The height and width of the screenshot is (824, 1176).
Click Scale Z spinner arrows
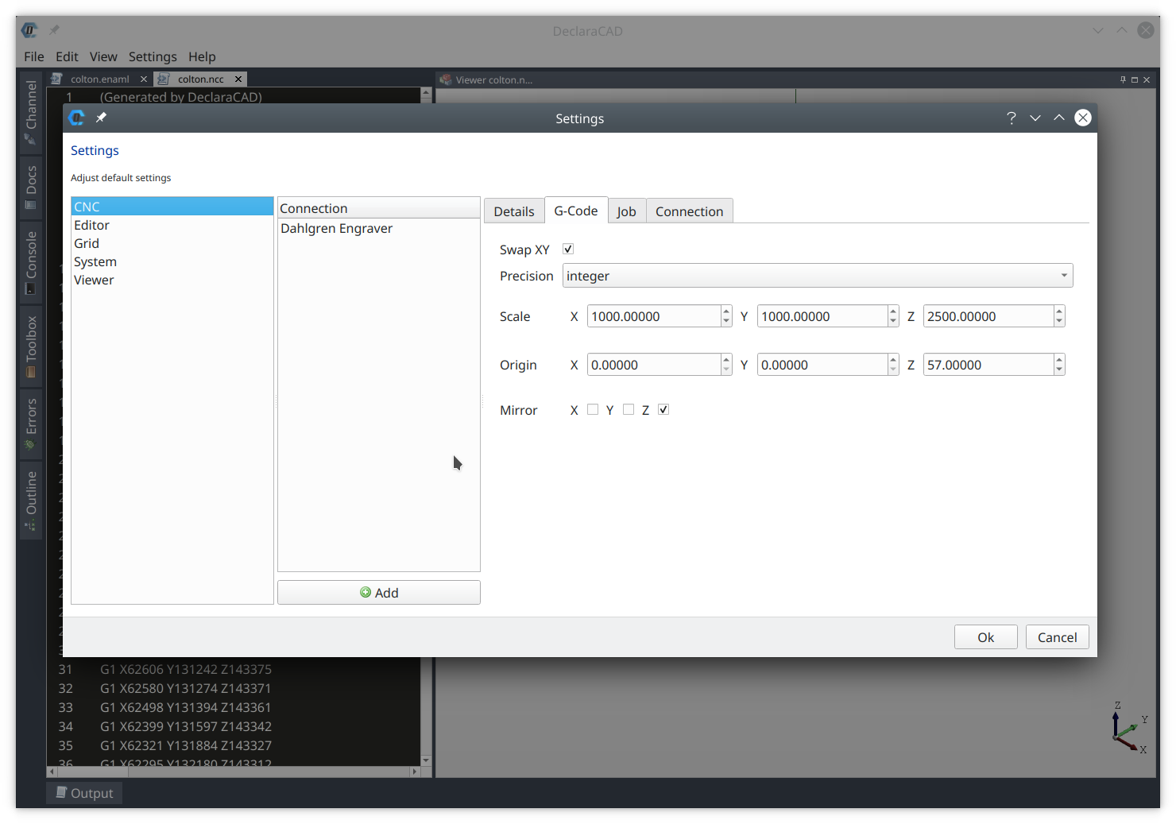click(x=1059, y=316)
